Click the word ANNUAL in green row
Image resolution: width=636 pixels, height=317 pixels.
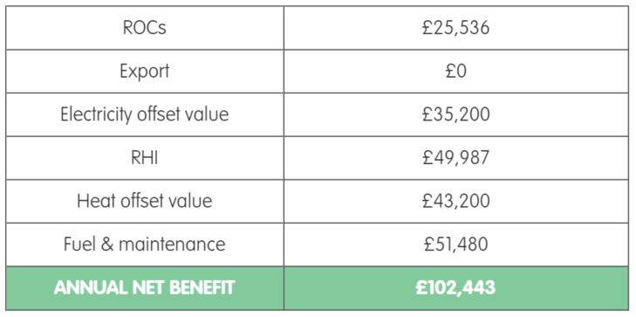pyautogui.click(x=91, y=288)
